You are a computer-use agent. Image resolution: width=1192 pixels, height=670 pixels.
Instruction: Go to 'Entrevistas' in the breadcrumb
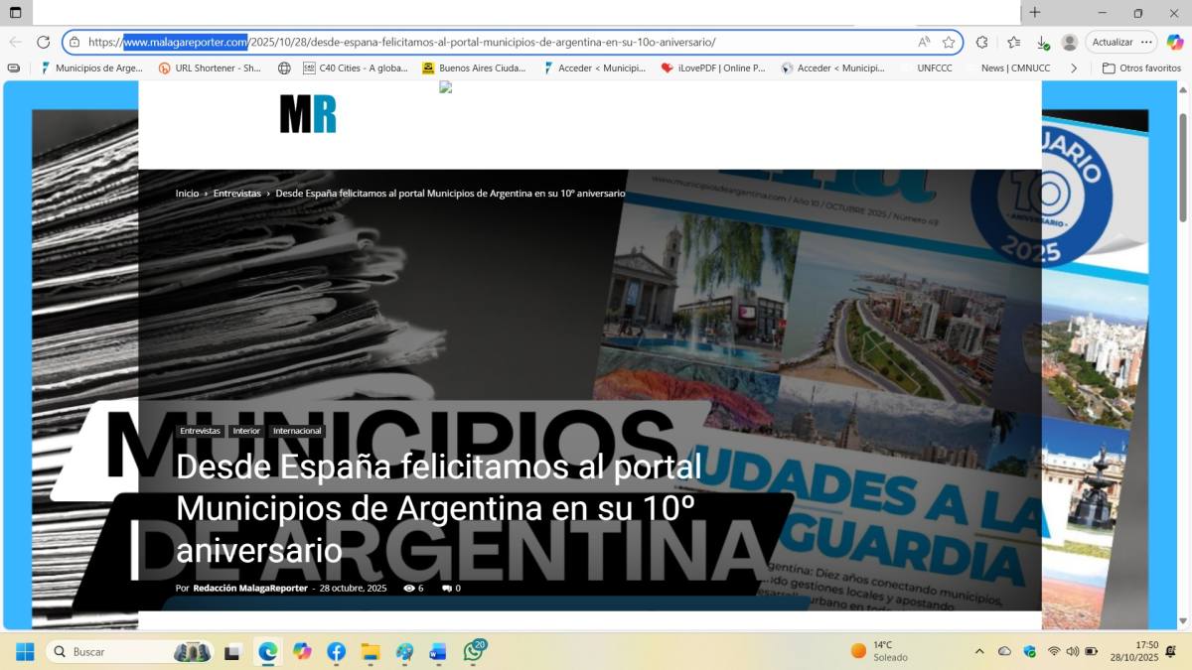pyautogui.click(x=236, y=194)
